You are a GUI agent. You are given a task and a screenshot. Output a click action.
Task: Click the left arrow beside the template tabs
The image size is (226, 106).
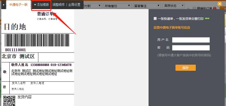tap(3, 5)
